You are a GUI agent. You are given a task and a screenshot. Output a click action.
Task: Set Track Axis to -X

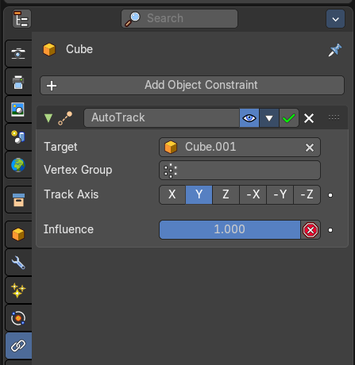click(253, 194)
